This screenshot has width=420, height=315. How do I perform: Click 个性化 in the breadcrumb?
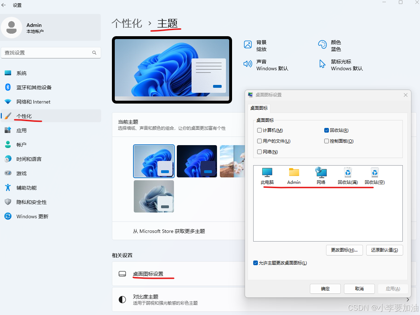pyautogui.click(x=127, y=23)
